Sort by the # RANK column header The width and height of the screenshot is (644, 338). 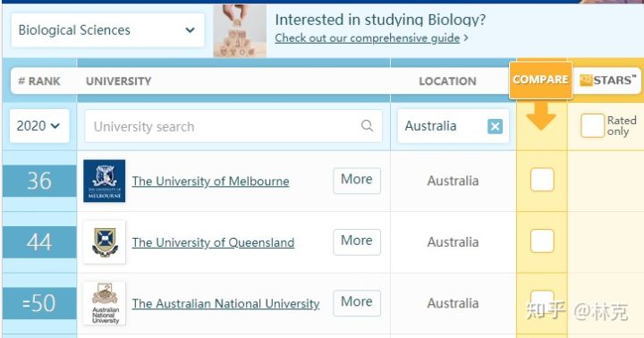pyautogui.click(x=39, y=80)
